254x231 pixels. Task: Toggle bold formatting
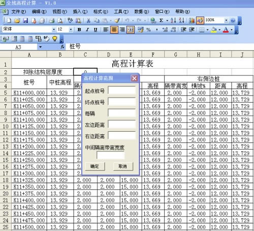click(79, 30)
